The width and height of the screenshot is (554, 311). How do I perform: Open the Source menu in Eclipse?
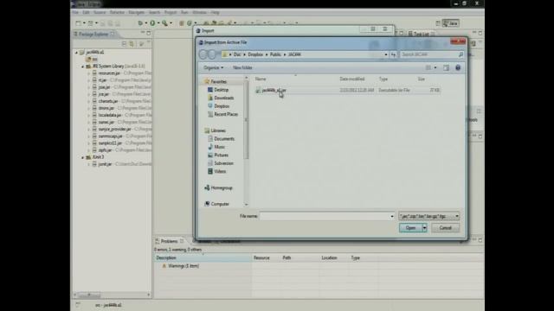coord(100,12)
